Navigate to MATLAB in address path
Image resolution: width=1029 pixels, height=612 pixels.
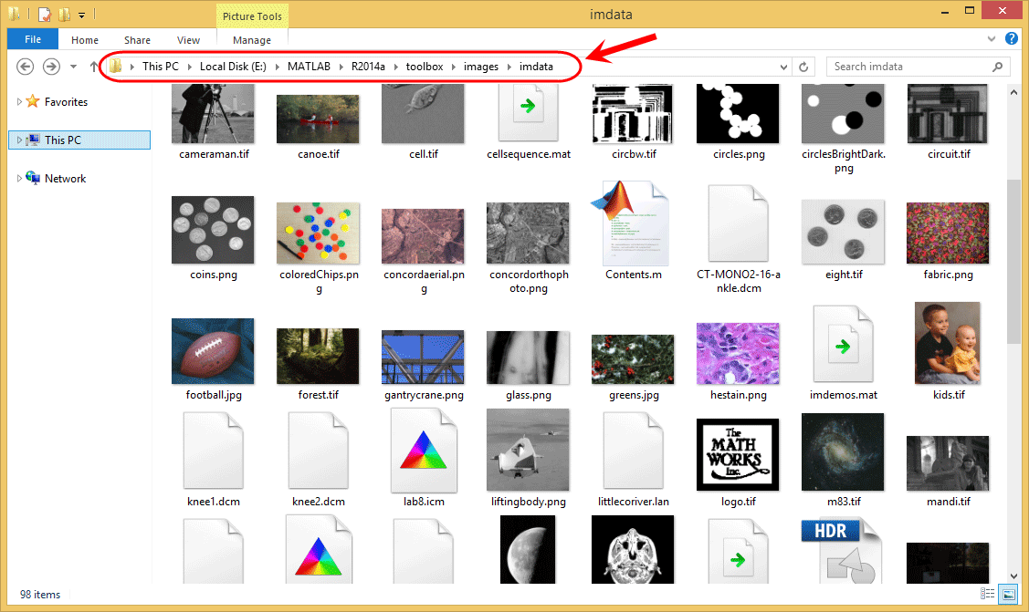tap(309, 67)
